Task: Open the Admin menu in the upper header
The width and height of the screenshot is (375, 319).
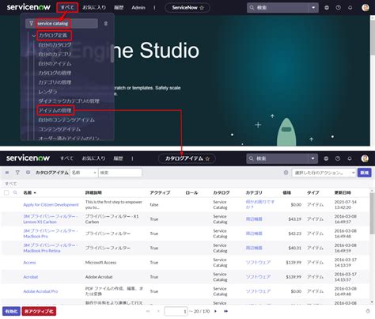Action: 138,8
